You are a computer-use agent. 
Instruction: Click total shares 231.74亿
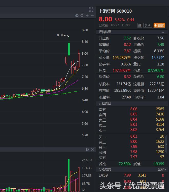coord(123,84)
